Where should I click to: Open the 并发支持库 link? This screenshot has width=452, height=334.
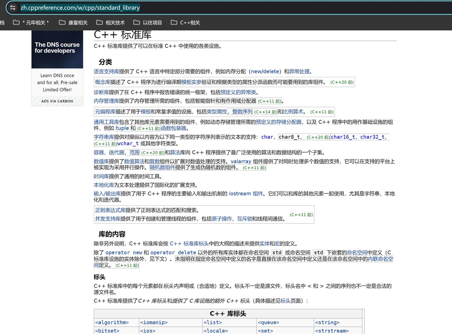click(x=107, y=219)
